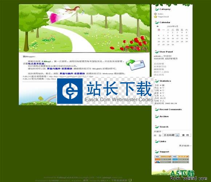Screen dimensions: 211x182
Task: Click the 建站时间 2005-06-20 statistics line
Action: tap(166, 103)
